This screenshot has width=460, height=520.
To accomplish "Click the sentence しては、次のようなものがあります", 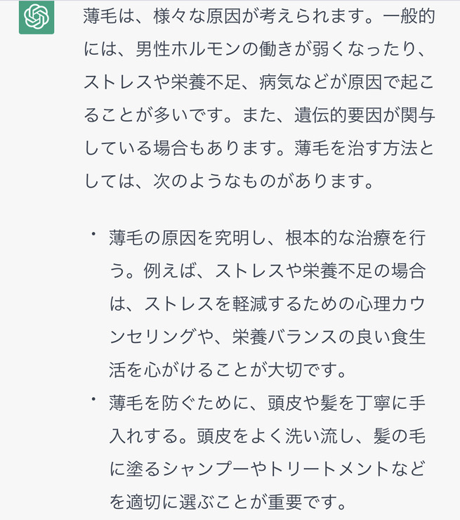I will [x=229, y=181].
